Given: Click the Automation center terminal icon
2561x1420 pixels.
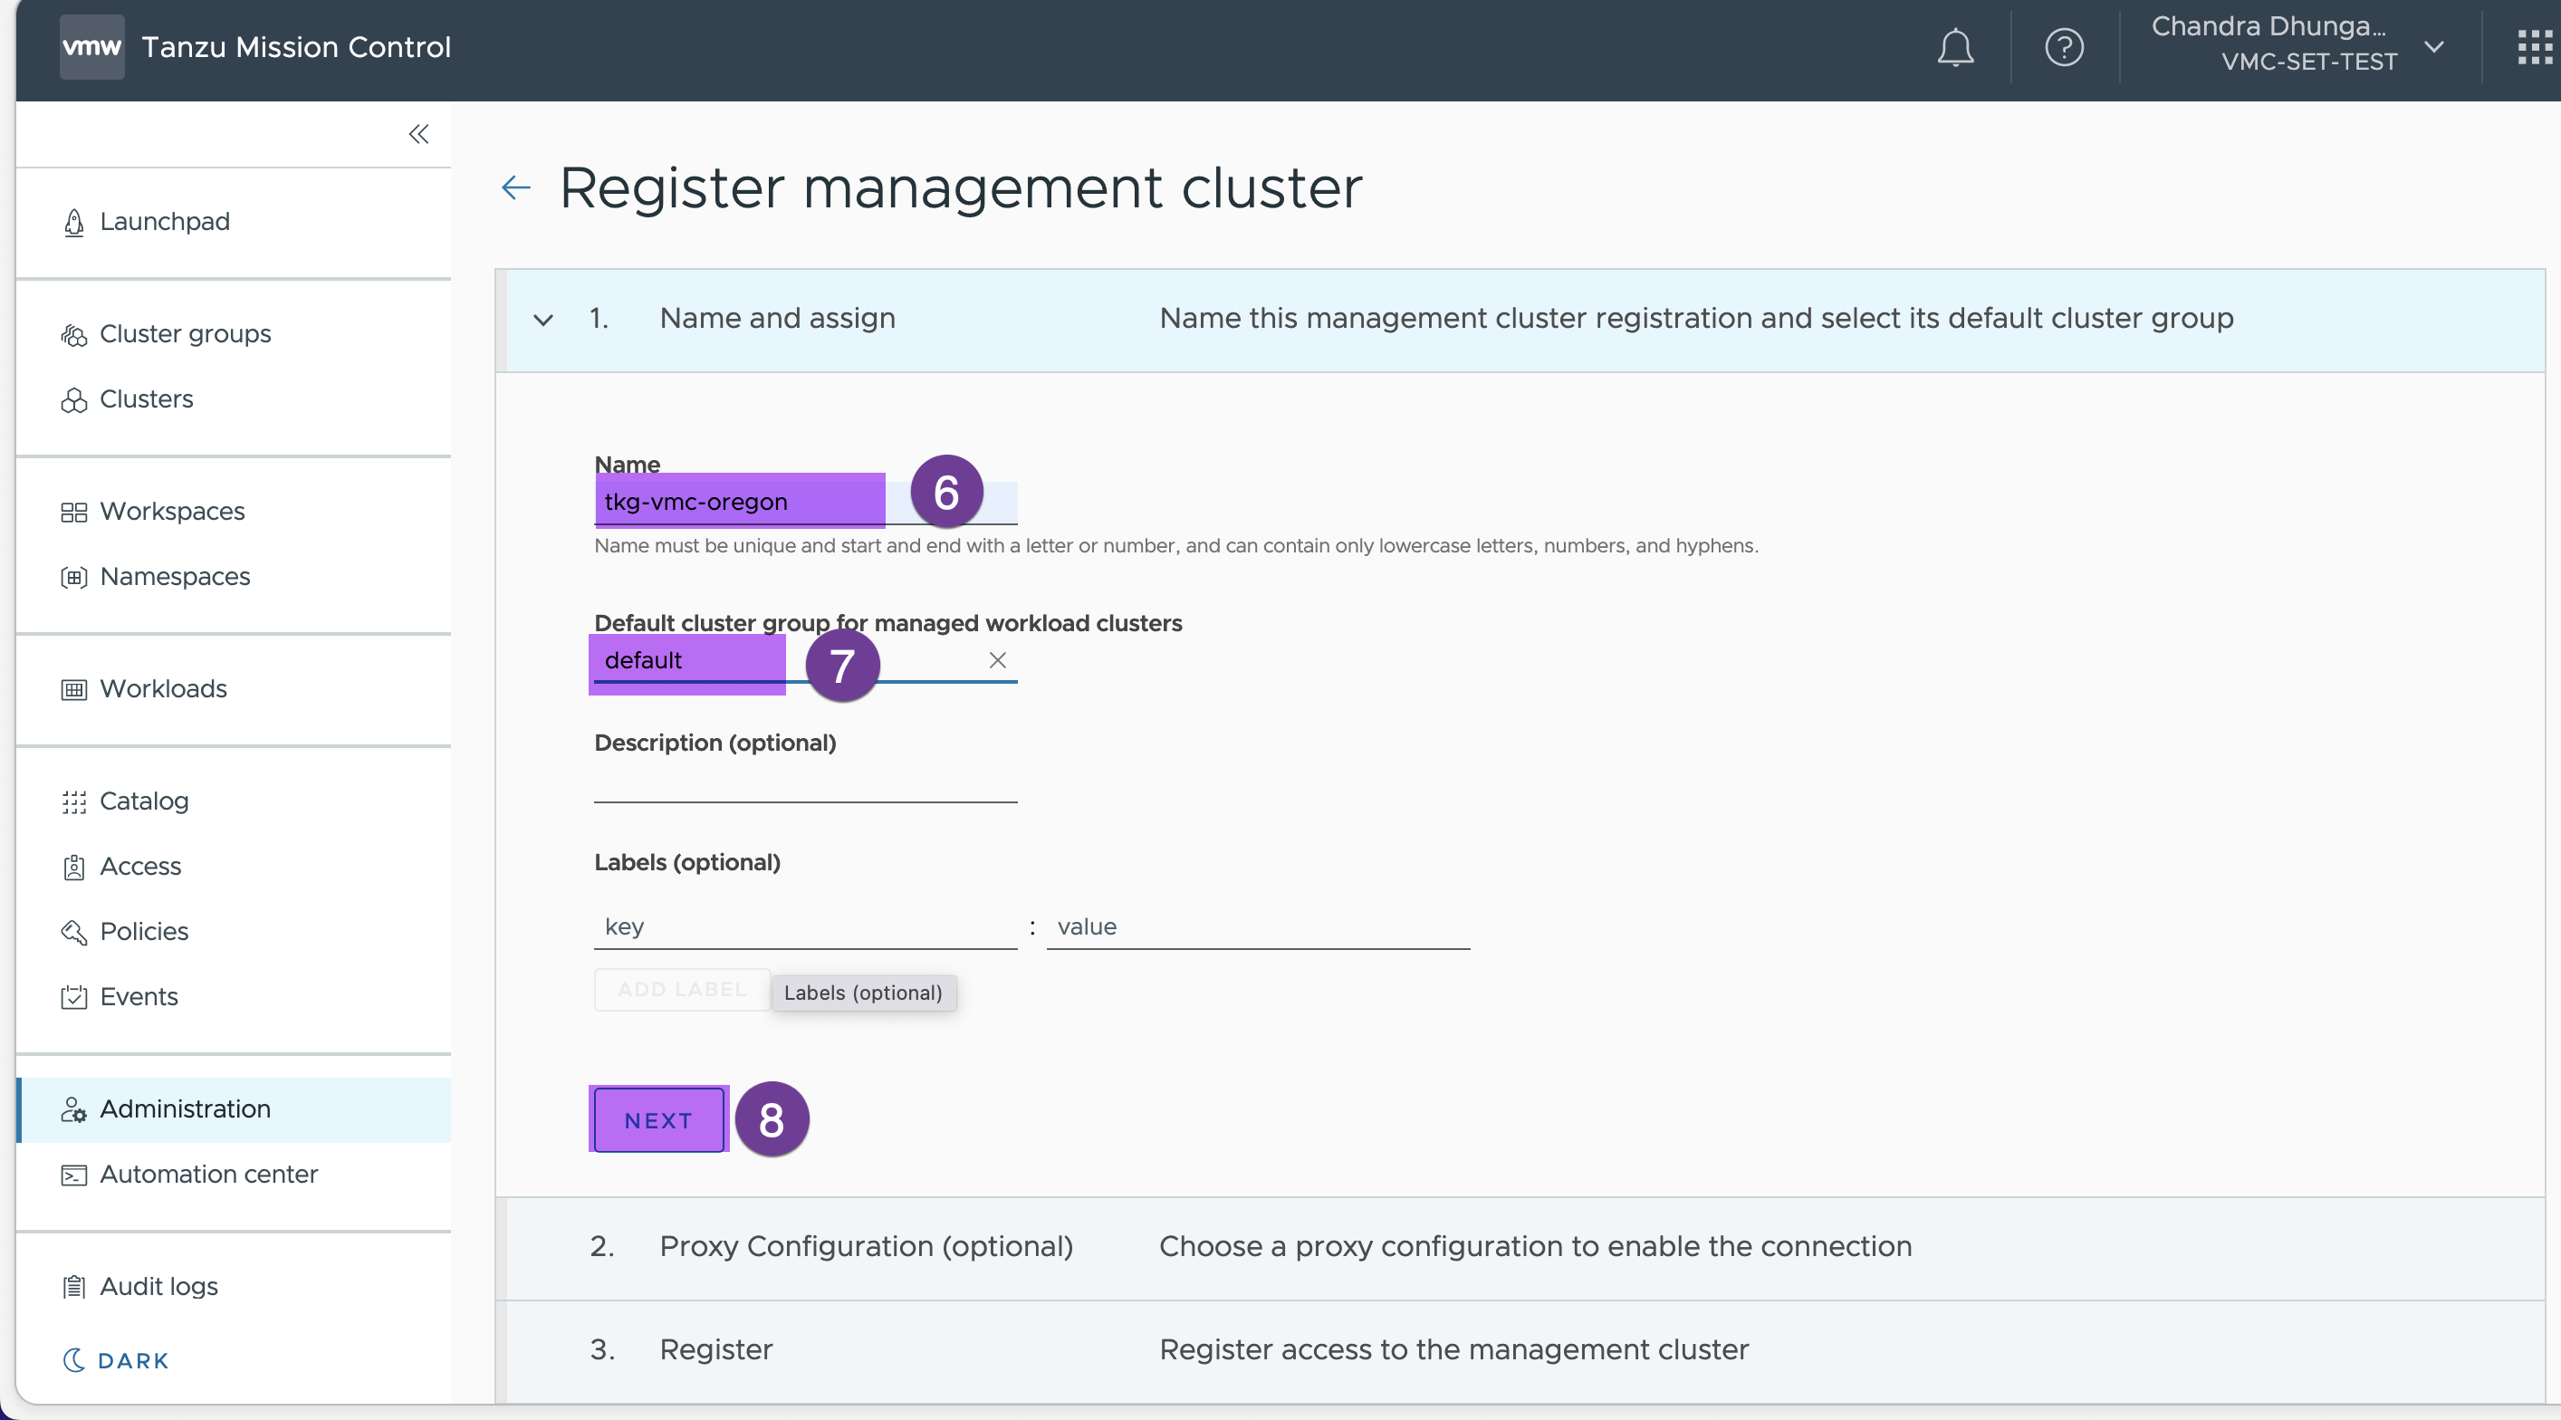Looking at the screenshot, I should (73, 1175).
